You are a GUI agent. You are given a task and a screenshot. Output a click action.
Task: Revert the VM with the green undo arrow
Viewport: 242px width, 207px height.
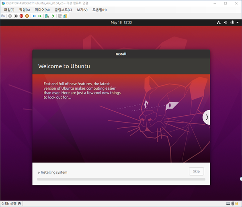click(53, 16)
